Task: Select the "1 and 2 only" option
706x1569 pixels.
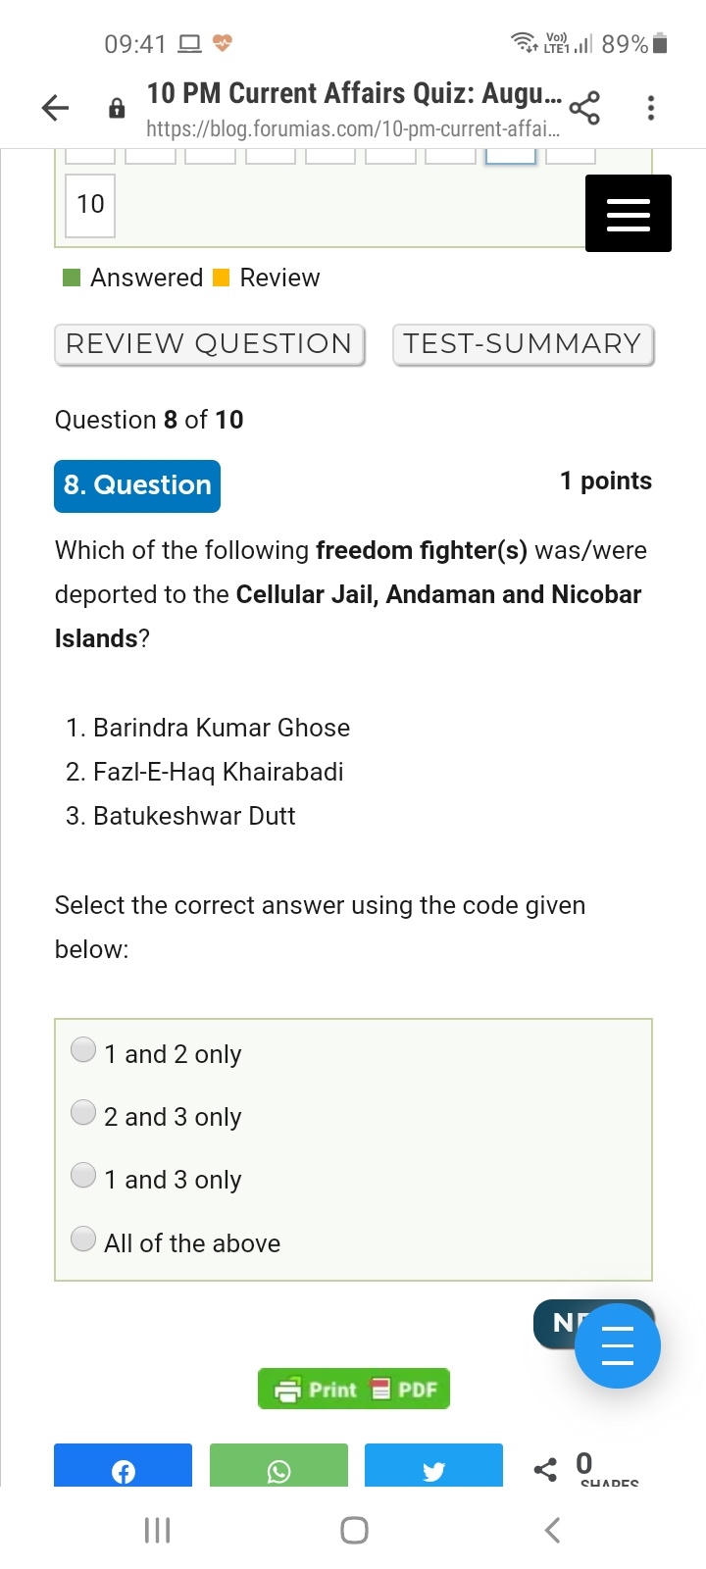Action: click(x=84, y=1050)
